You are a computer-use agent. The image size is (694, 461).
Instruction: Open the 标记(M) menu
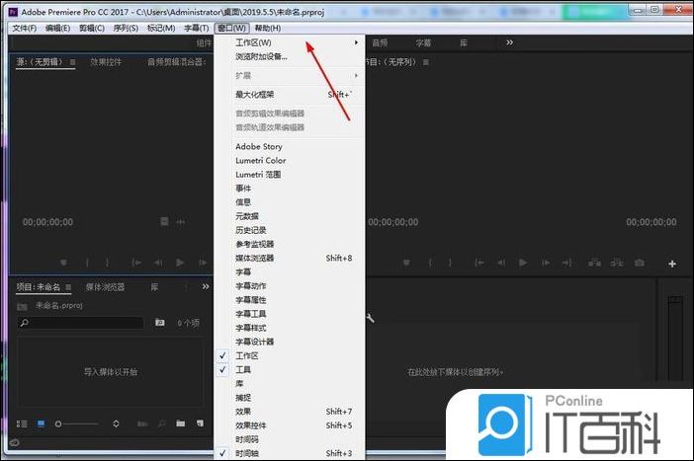point(161,29)
